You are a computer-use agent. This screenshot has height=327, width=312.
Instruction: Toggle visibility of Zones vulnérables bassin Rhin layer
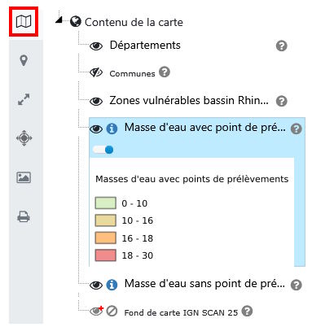(96, 102)
